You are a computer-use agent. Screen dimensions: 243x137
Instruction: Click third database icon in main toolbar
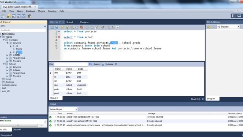pos(14,16)
